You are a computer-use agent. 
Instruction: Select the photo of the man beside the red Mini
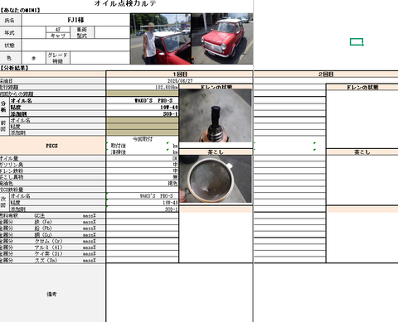pos(160,39)
